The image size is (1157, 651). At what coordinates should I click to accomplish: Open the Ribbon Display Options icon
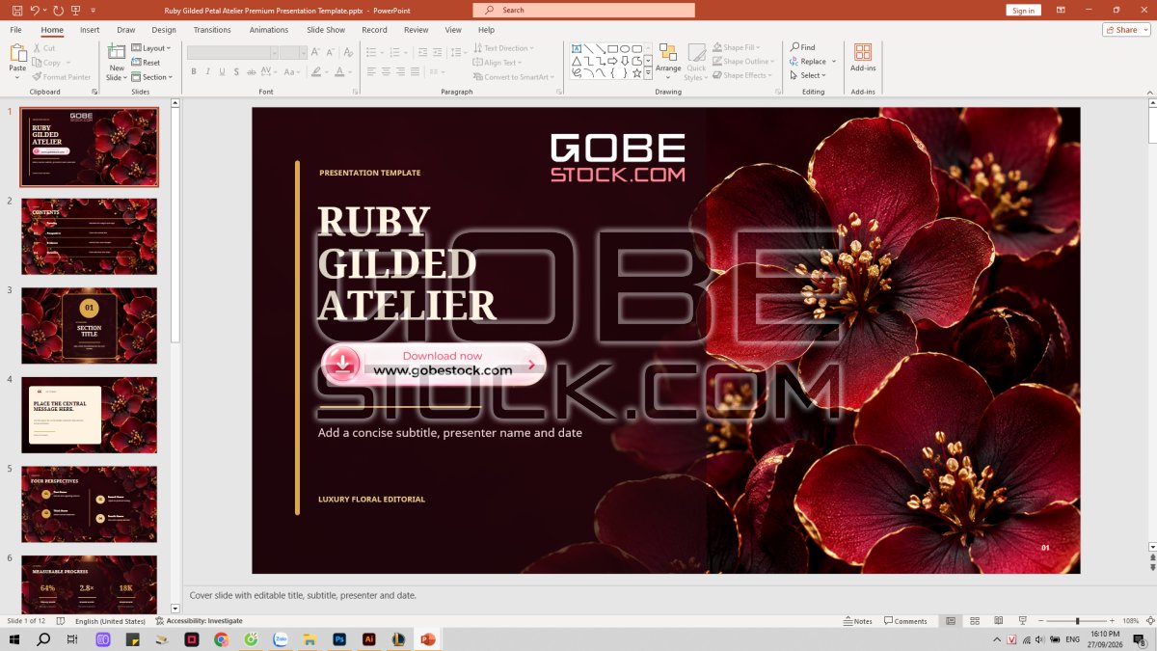pyautogui.click(x=1059, y=10)
